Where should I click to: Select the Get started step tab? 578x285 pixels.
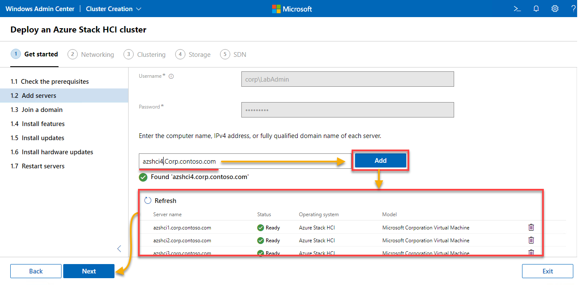point(35,54)
